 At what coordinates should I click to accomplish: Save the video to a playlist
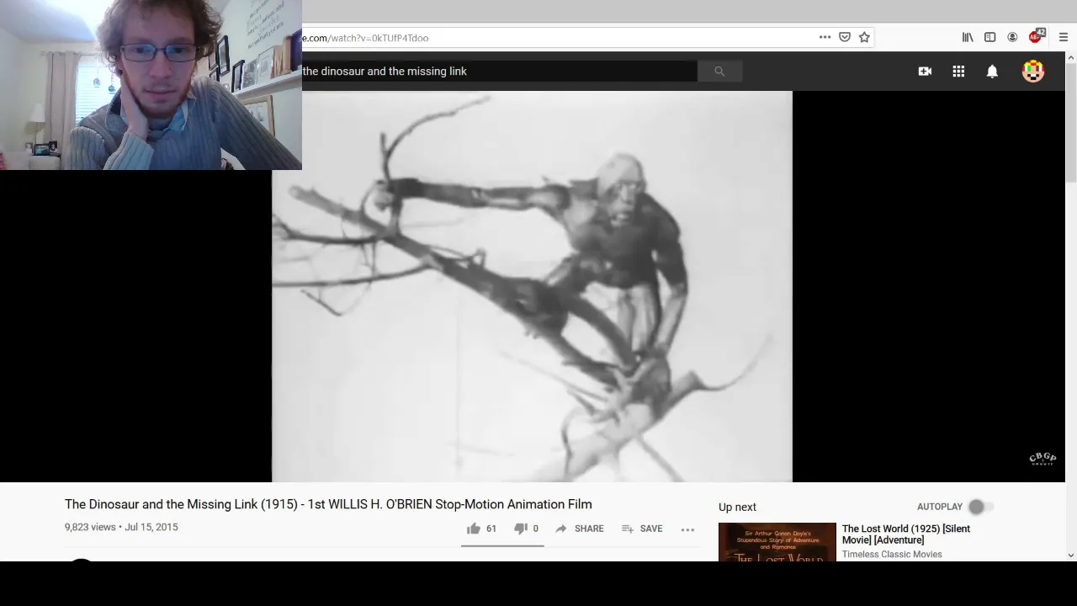(x=642, y=529)
